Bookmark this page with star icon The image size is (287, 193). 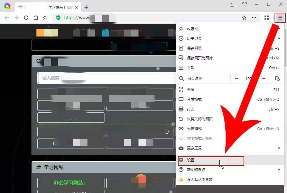tap(244, 18)
